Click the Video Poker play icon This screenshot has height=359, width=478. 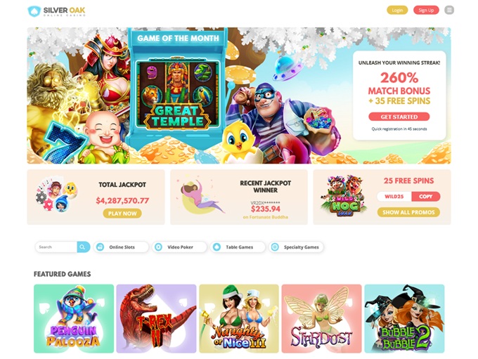pyautogui.click(x=158, y=247)
